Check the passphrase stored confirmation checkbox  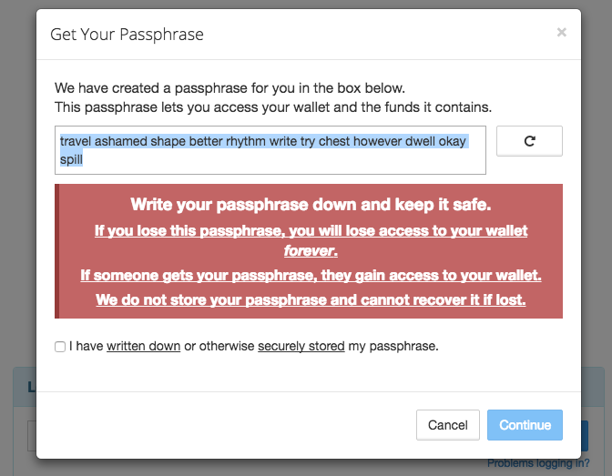click(60, 347)
